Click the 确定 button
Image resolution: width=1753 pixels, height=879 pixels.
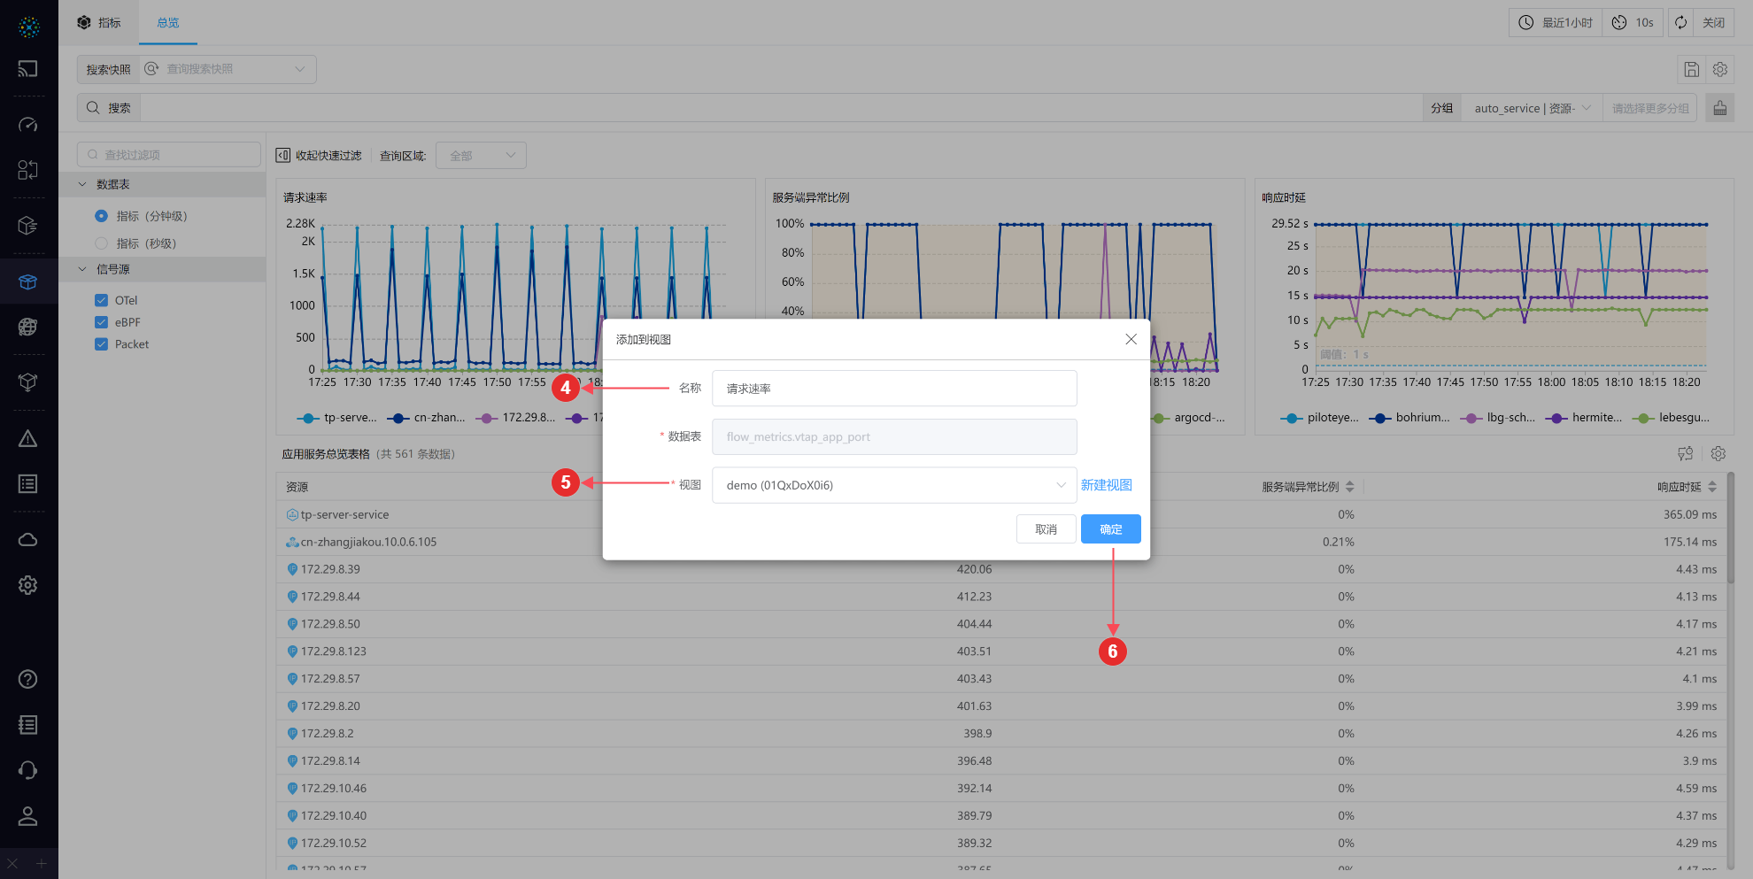tap(1110, 529)
